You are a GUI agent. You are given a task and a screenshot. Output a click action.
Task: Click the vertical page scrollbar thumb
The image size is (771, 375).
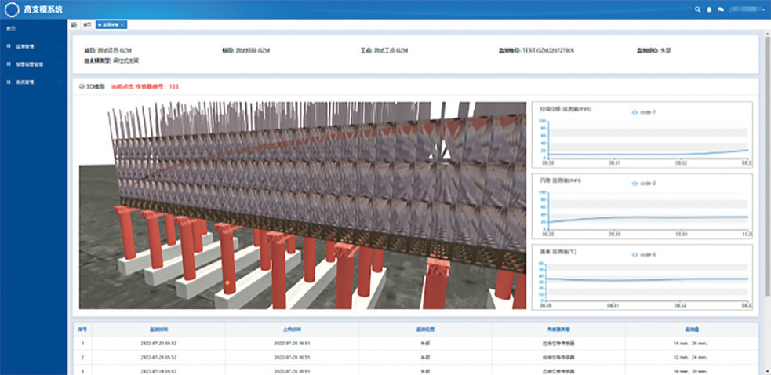767,165
